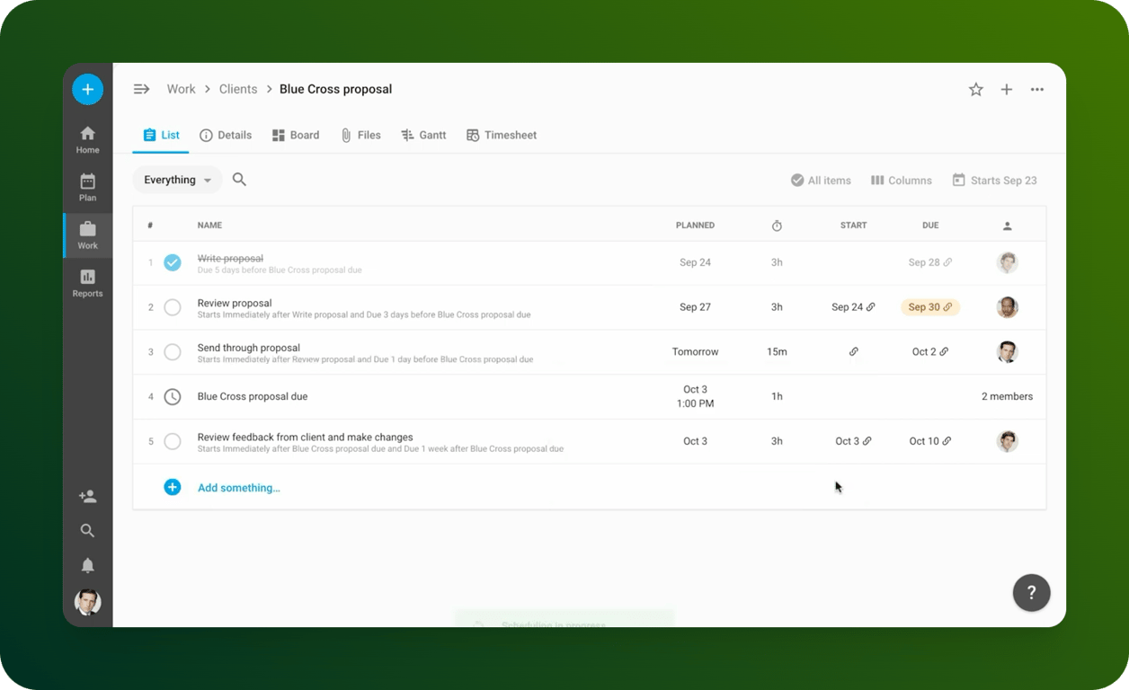Navigate to Work in the breadcrumb
1129x690 pixels.
pos(181,89)
